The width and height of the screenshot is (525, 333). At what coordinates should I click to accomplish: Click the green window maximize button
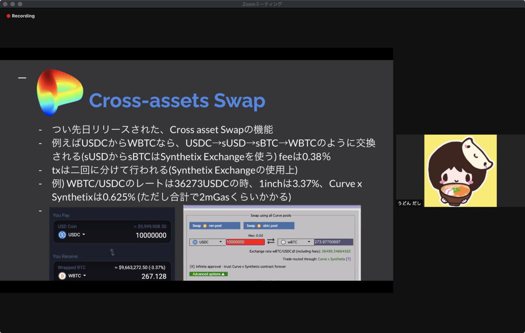(20, 4)
